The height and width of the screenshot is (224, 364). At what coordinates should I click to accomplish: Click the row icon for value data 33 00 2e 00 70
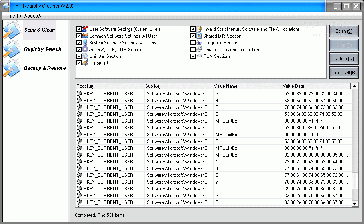(x=79, y=202)
